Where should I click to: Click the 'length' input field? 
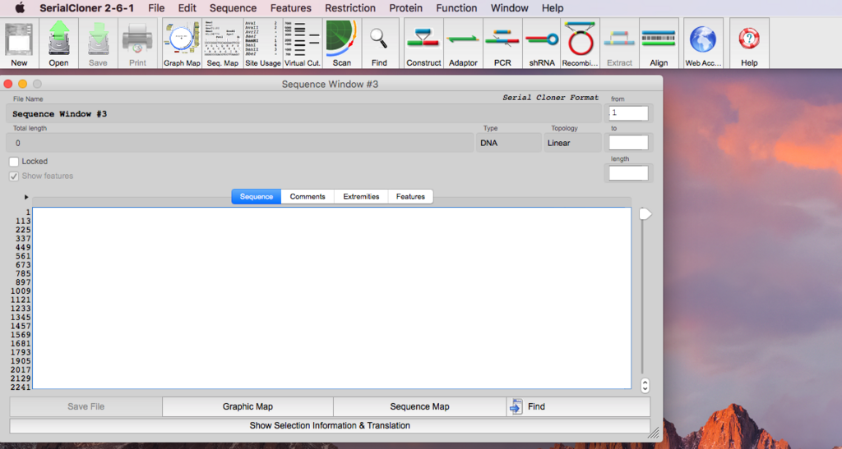click(x=628, y=173)
